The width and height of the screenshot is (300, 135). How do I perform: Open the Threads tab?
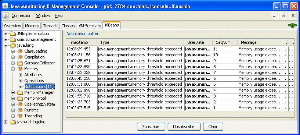click(x=50, y=26)
